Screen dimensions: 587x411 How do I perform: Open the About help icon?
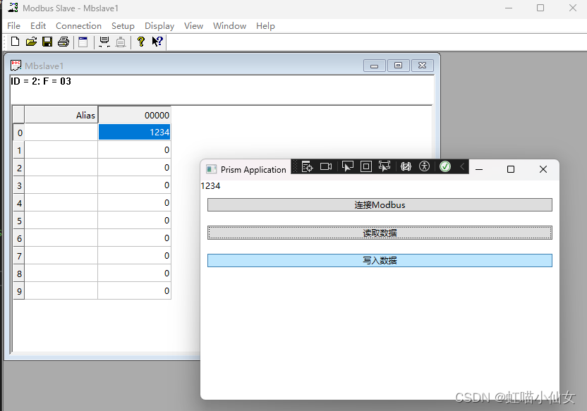click(x=140, y=42)
